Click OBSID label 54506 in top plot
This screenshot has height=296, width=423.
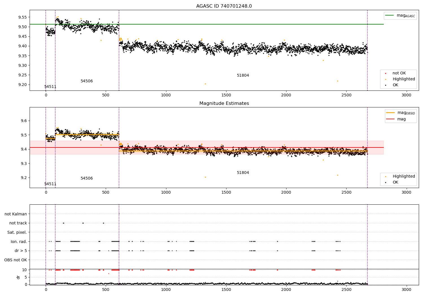coord(87,81)
